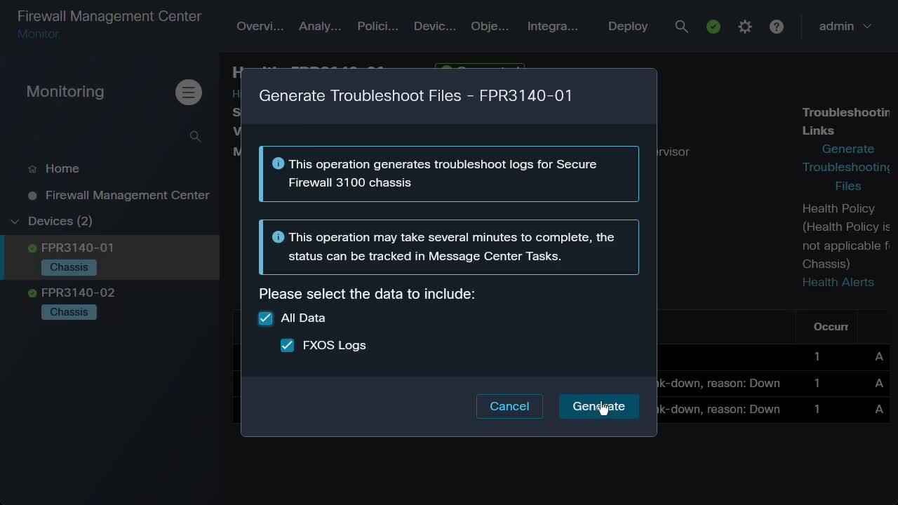This screenshot has width=898, height=505.
Task: Open the admin user dropdown
Action: [845, 26]
